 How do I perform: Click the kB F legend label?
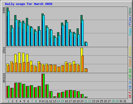click(130, 95)
